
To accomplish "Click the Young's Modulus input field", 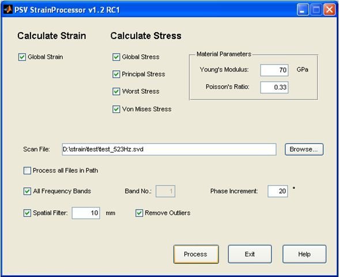I will [x=274, y=70].
